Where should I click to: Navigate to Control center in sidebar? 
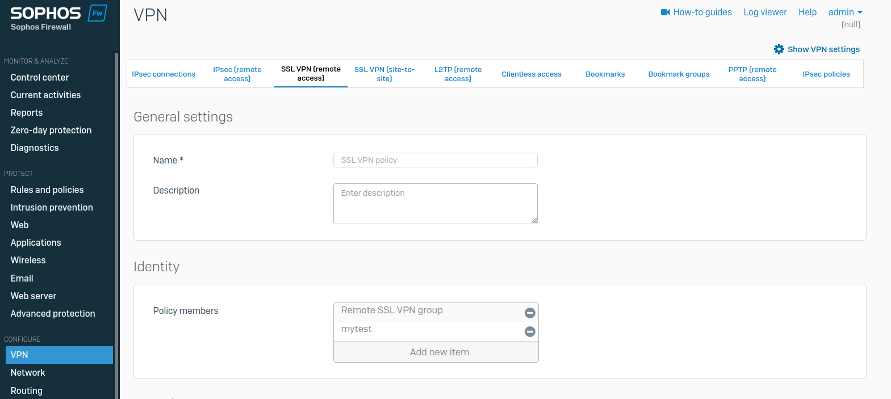point(40,78)
